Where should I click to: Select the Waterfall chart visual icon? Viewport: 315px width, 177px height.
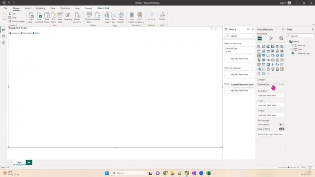tap(259, 56)
